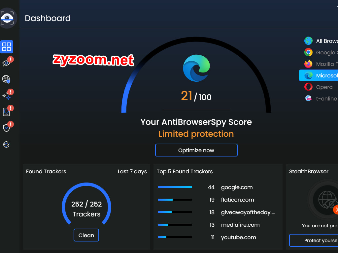338x253 pixels.
Task: Open the shield checkmark sidebar icon
Action: (x=6, y=128)
